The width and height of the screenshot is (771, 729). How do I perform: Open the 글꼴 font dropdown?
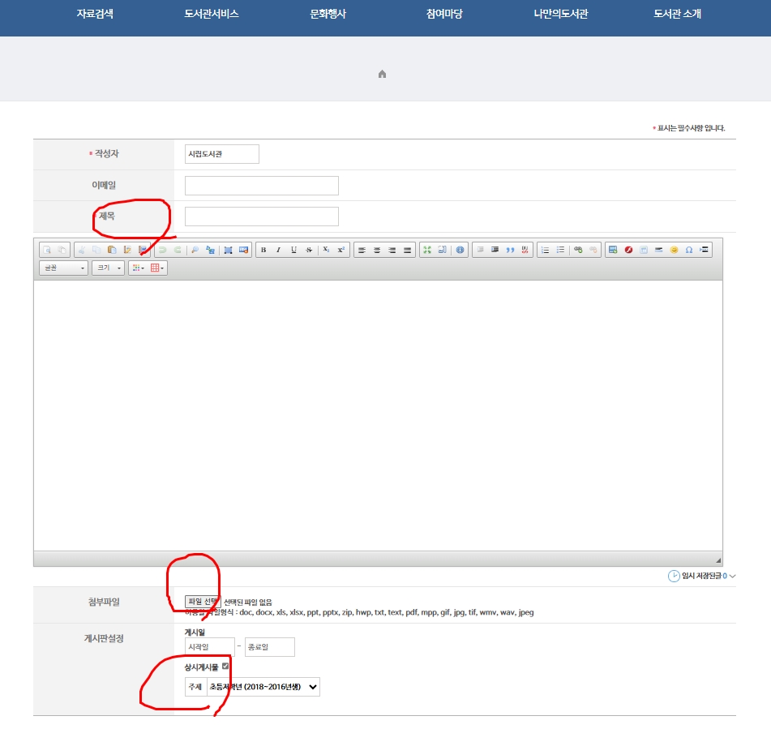click(63, 268)
